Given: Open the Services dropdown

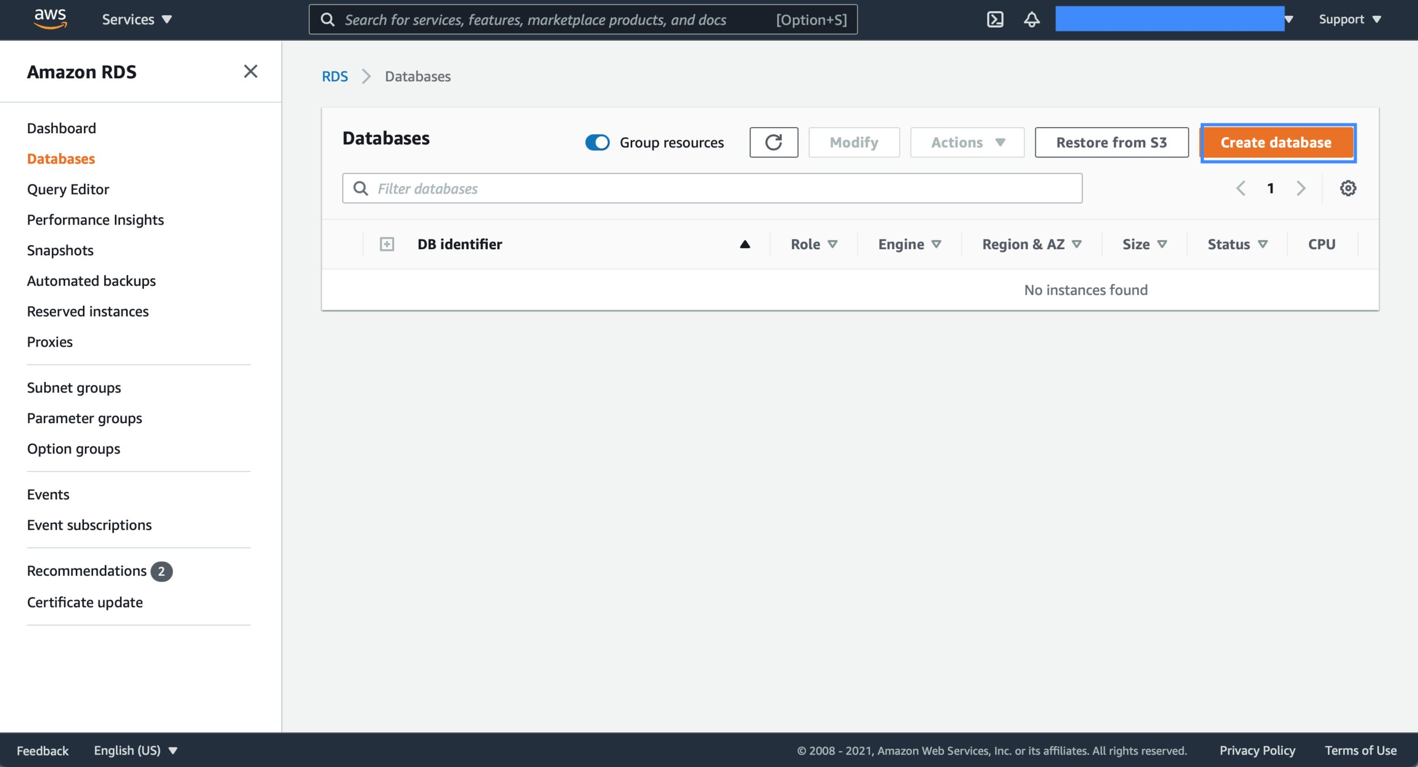Looking at the screenshot, I should point(137,19).
